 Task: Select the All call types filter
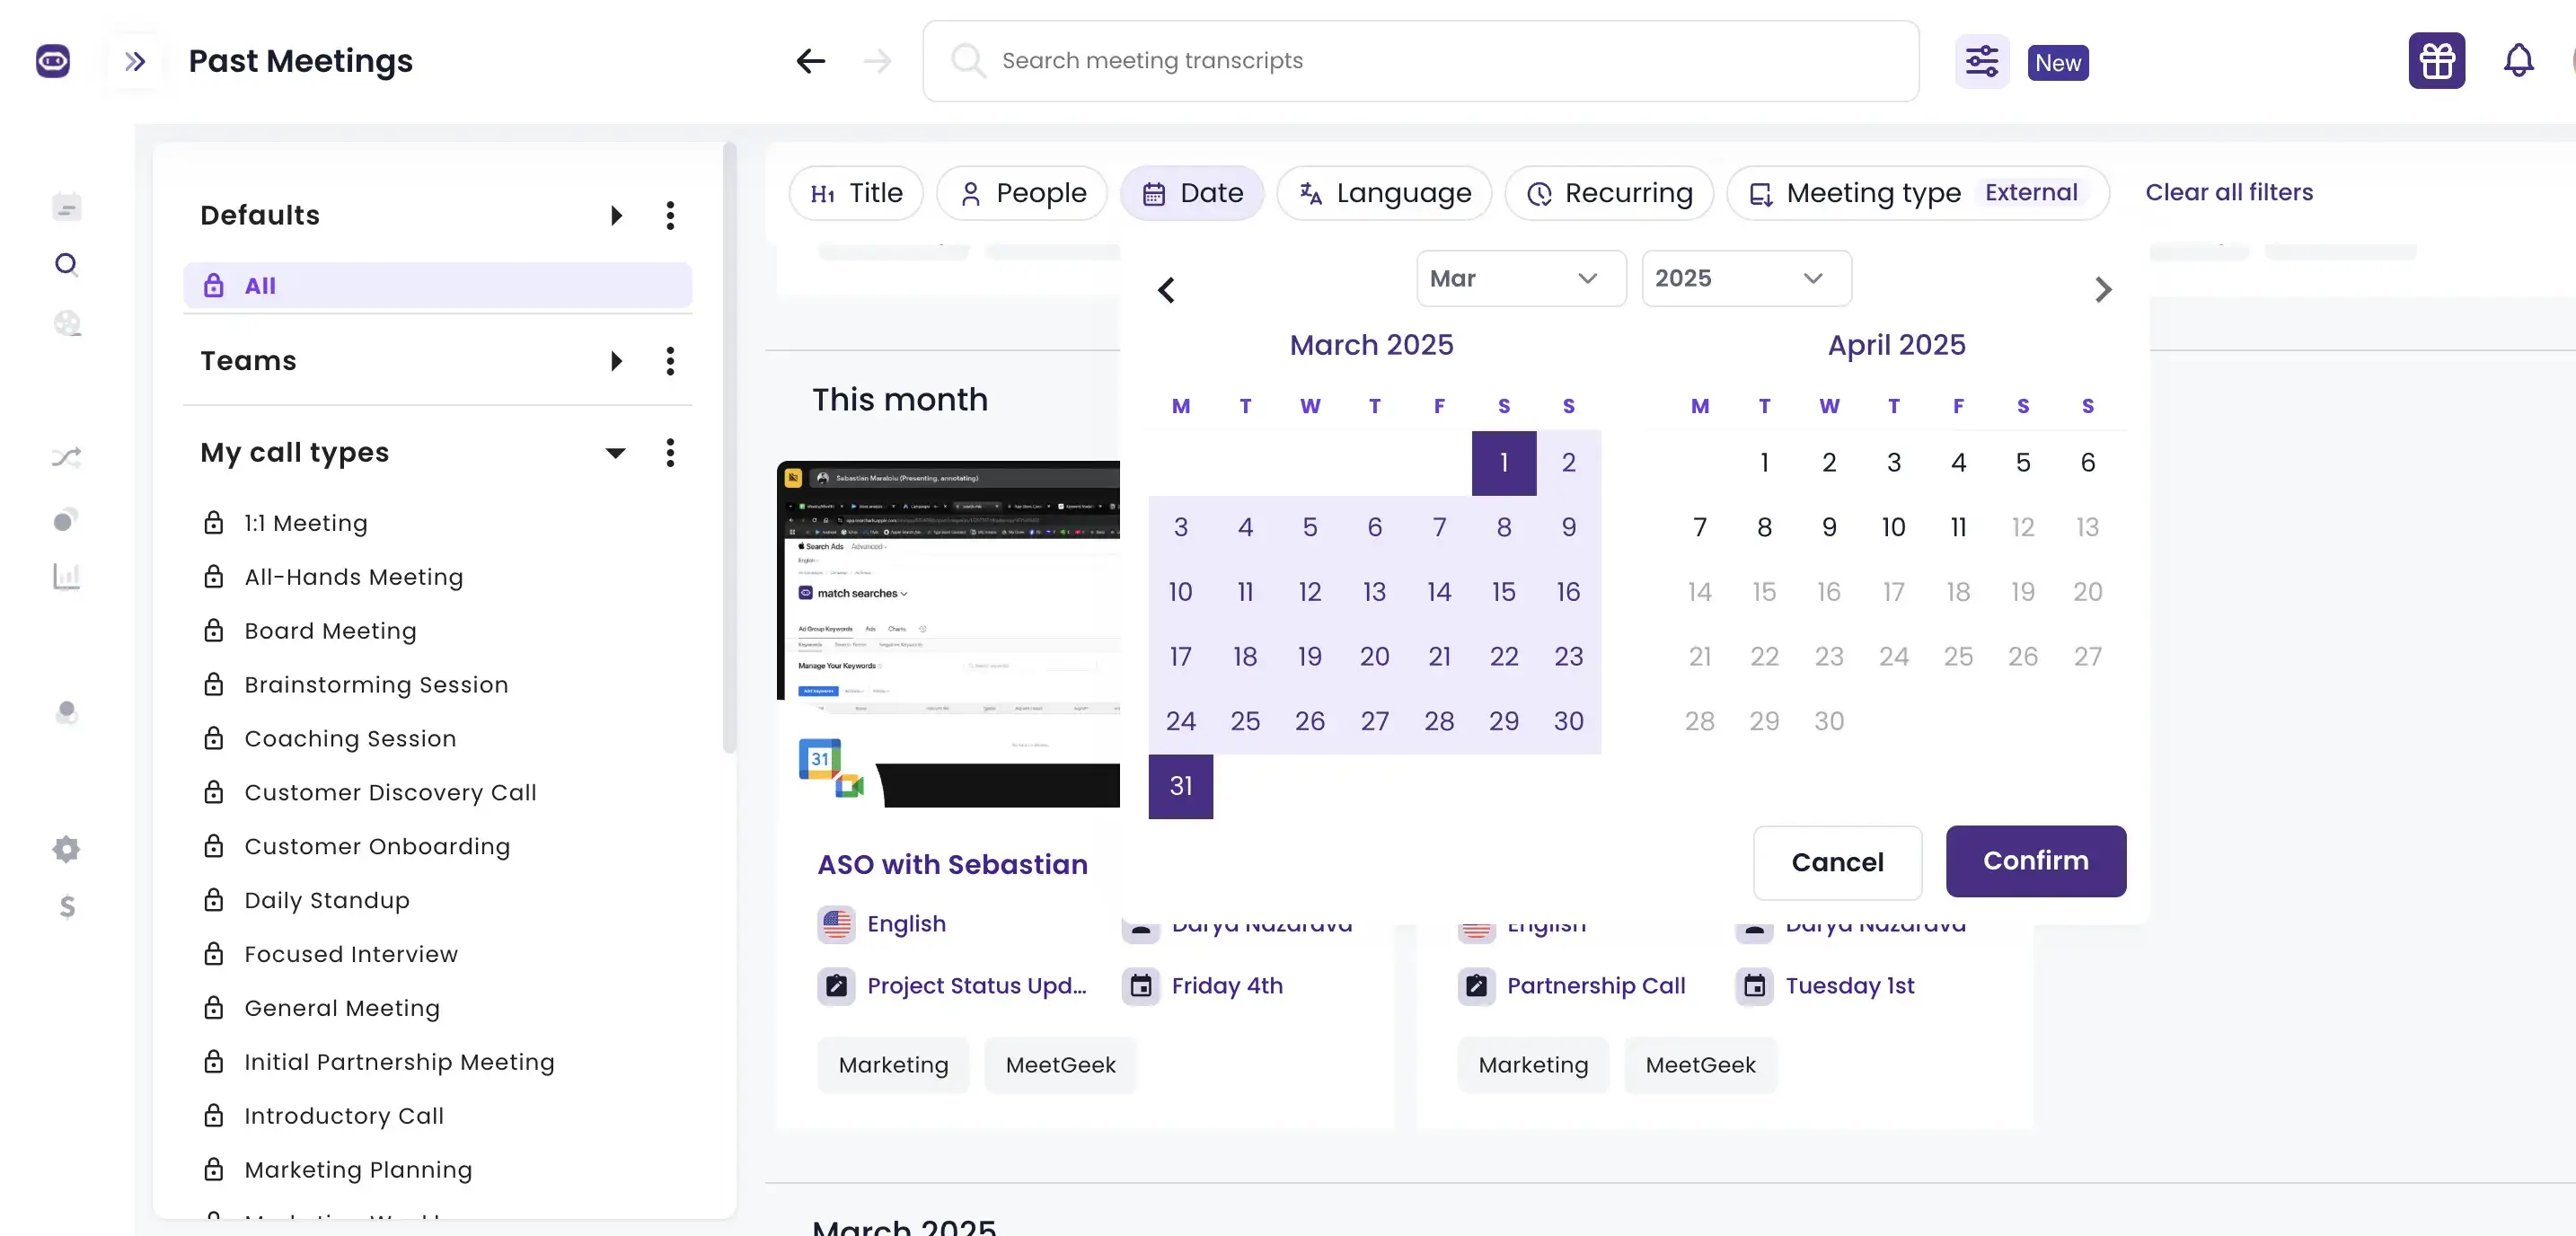(438, 285)
